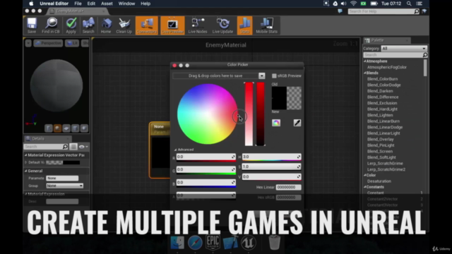
Task: Click the B channel value field
Action: (x=206, y=183)
